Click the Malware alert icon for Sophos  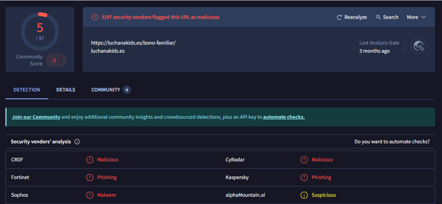pos(90,195)
